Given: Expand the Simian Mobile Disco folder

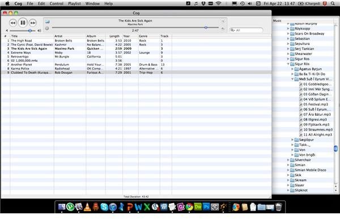Looking at the screenshot, I should 288,170.
